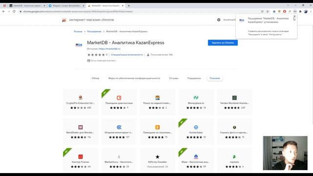Switch to the Отзывы tab
Viewport: 313px width, 176px height.
(174, 78)
